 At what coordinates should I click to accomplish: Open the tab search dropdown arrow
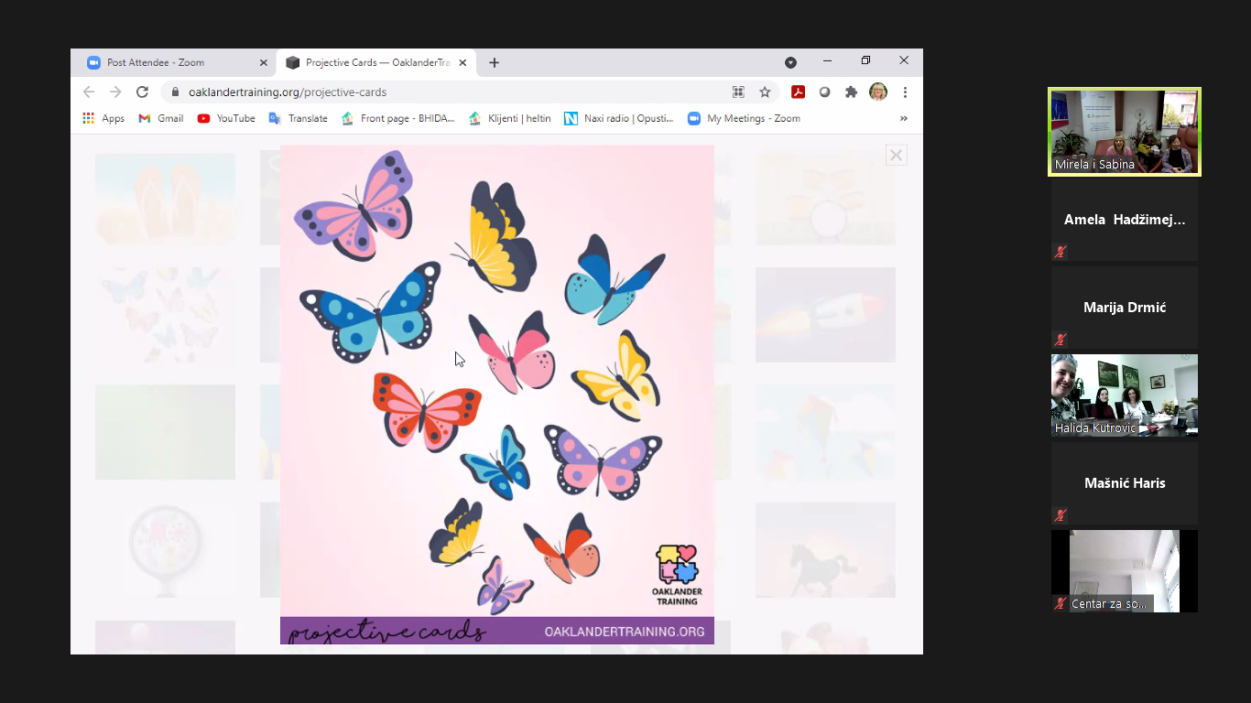coord(790,62)
